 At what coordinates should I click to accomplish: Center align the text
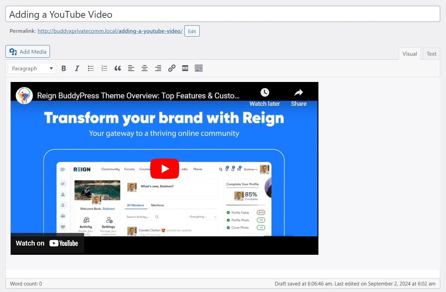[x=145, y=68]
